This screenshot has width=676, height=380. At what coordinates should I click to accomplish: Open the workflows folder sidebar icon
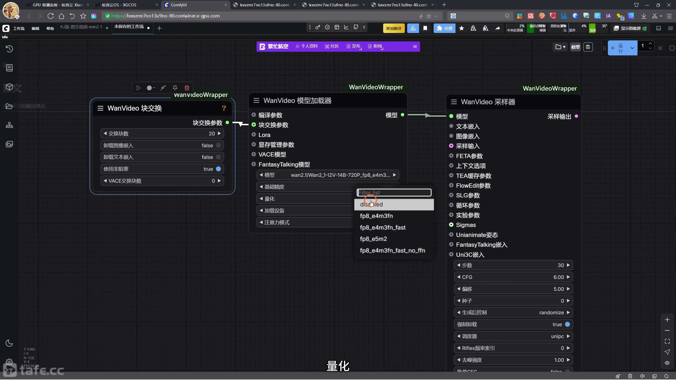coord(9,106)
